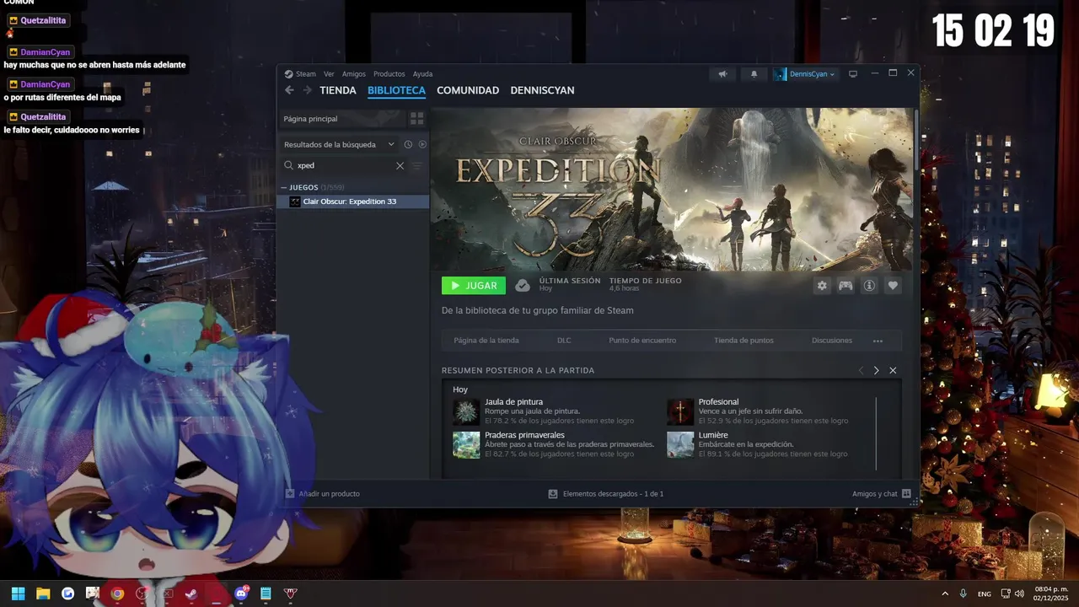
Task: Open more game links ellipsis menu
Action: (878, 341)
